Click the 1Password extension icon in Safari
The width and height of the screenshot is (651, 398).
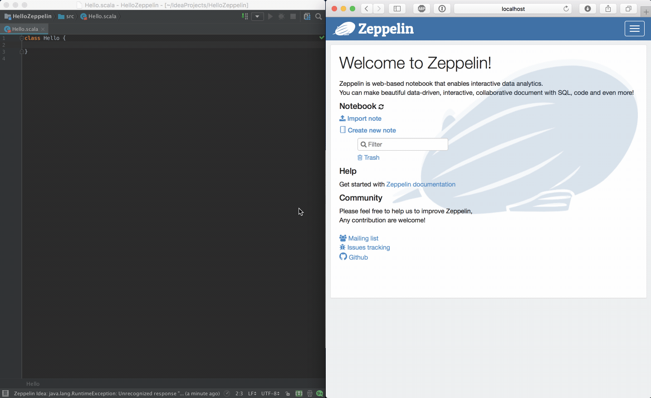pyautogui.click(x=442, y=9)
